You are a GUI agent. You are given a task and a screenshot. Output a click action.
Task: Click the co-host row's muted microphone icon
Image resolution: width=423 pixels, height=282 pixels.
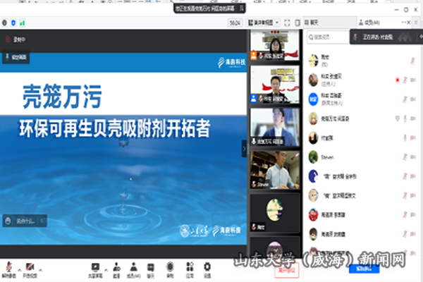pyautogui.click(x=405, y=99)
